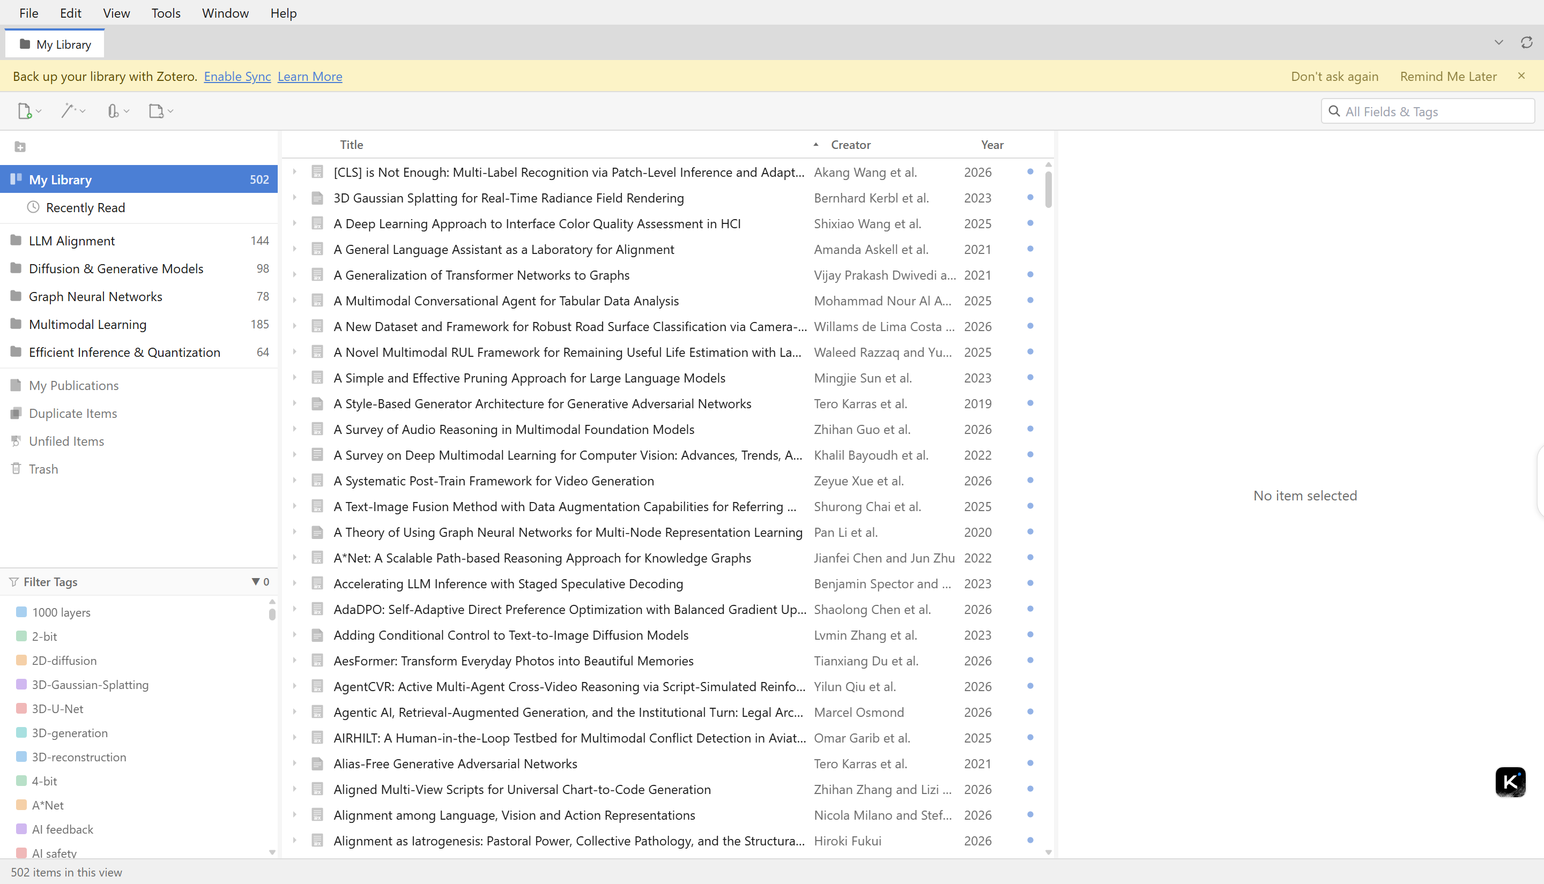Viewport: 1544px width, 884px height.
Task: Expand the 3D Gaussian Splatting item row
Action: [294, 198]
